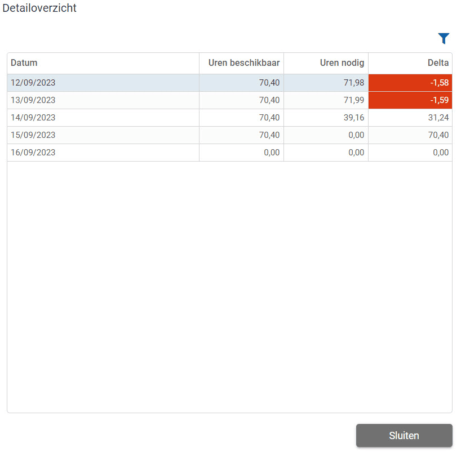Click red Delta cell showing -1,59

(410, 100)
